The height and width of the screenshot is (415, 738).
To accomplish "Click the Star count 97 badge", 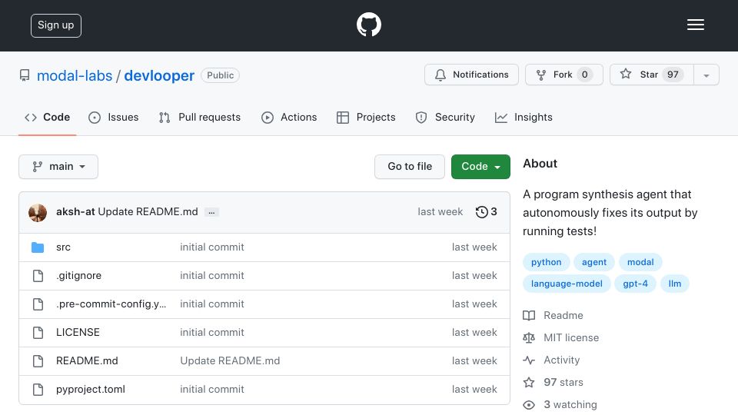I will [673, 75].
